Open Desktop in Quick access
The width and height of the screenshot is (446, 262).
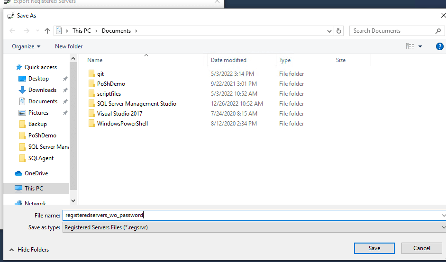(x=38, y=79)
